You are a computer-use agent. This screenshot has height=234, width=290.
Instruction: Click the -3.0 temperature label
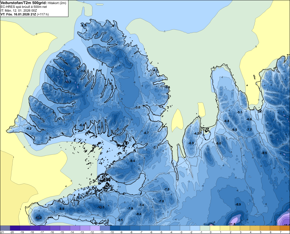click(x=137, y=107)
